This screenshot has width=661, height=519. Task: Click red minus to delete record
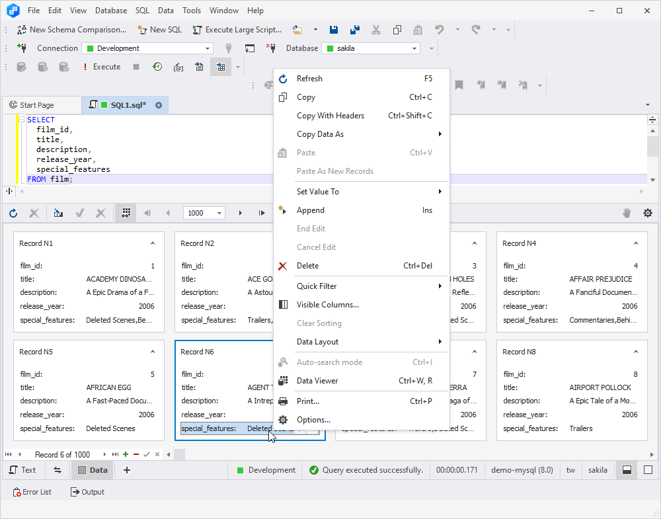click(136, 454)
